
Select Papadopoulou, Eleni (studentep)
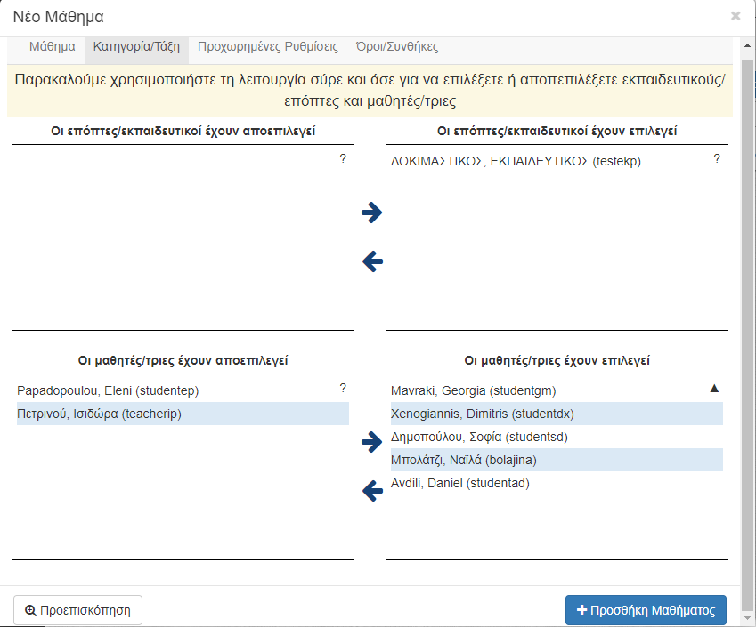[183, 390]
